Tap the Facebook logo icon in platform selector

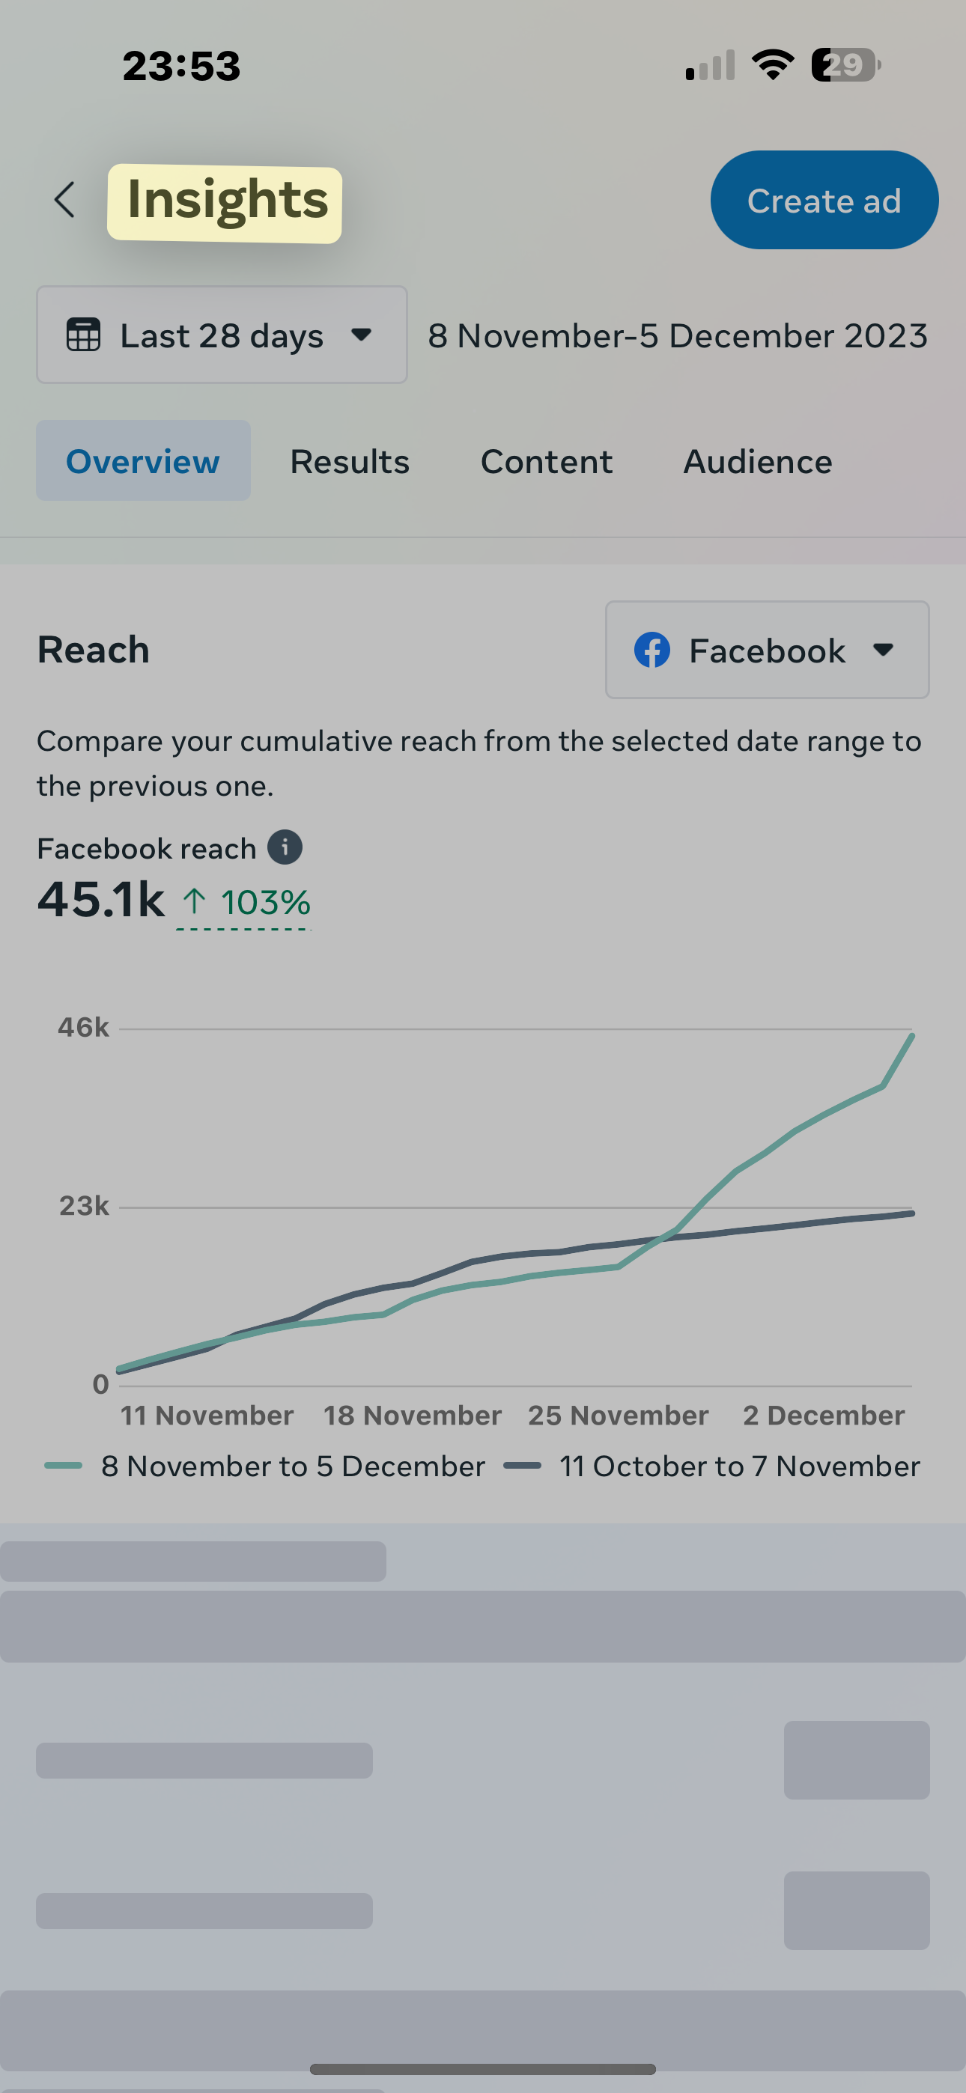click(x=652, y=650)
